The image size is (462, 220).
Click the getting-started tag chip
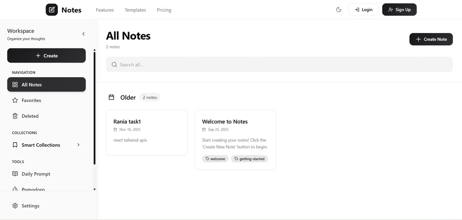point(249,159)
